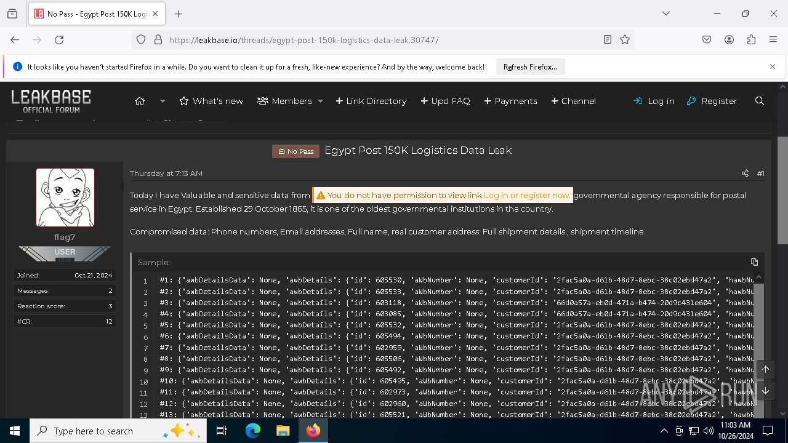Open the Firefox application menu
The height and width of the screenshot is (443, 788).
773,39
